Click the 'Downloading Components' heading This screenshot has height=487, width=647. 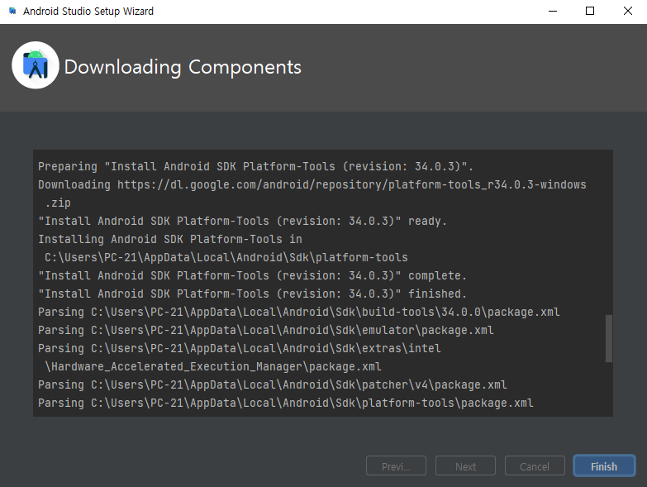[x=183, y=67]
